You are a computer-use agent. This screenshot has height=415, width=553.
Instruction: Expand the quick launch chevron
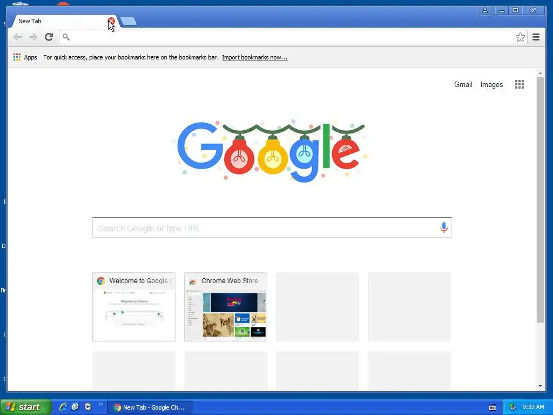click(101, 404)
